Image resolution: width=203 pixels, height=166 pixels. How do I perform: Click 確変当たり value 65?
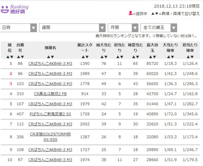[135, 63]
